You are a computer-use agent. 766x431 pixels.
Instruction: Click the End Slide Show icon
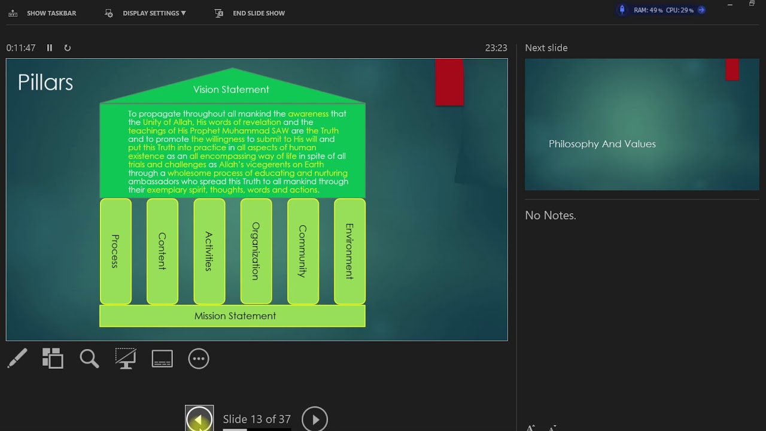[219, 13]
